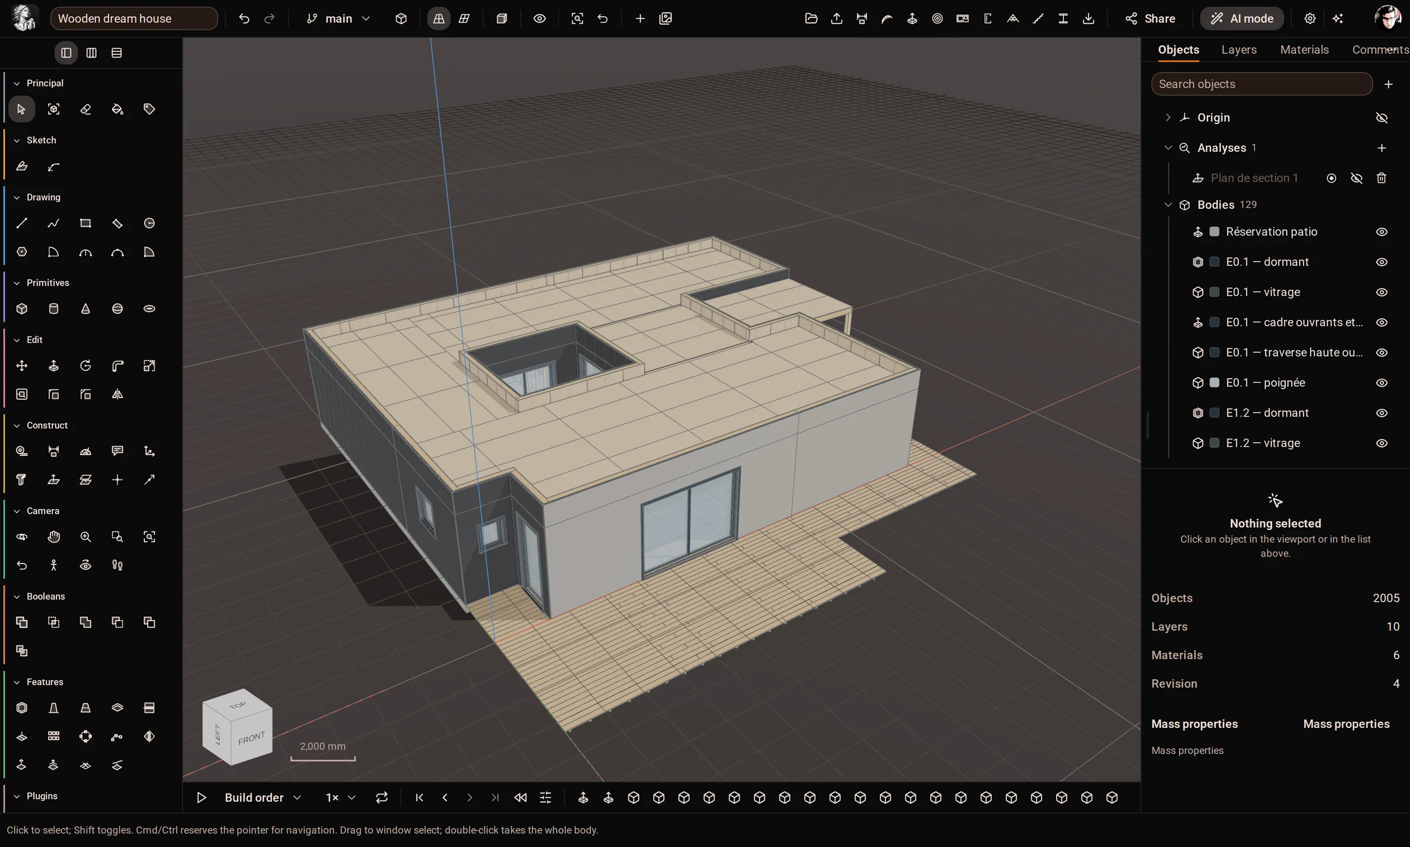Image resolution: width=1410 pixels, height=847 pixels.
Task: Hide the E1.2 — vitrage body
Action: pyautogui.click(x=1382, y=443)
